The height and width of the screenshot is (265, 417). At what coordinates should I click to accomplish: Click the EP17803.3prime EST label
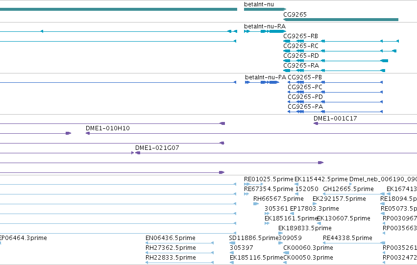coord(315,209)
